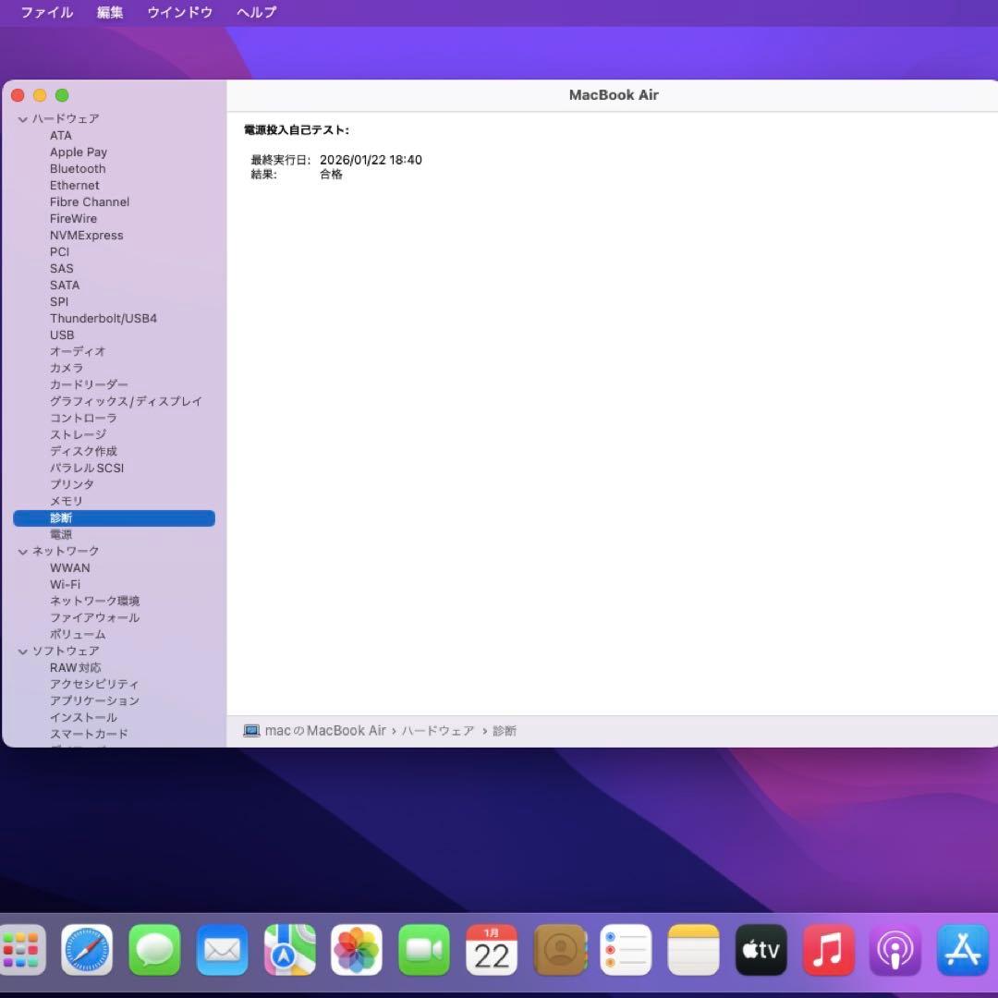998x998 pixels.
Task: Launch the Music app
Action: [828, 949]
